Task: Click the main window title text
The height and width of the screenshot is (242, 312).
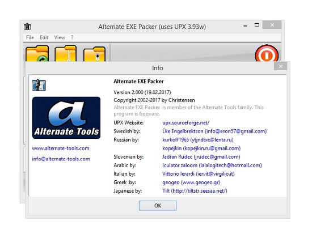Action: 152,27
